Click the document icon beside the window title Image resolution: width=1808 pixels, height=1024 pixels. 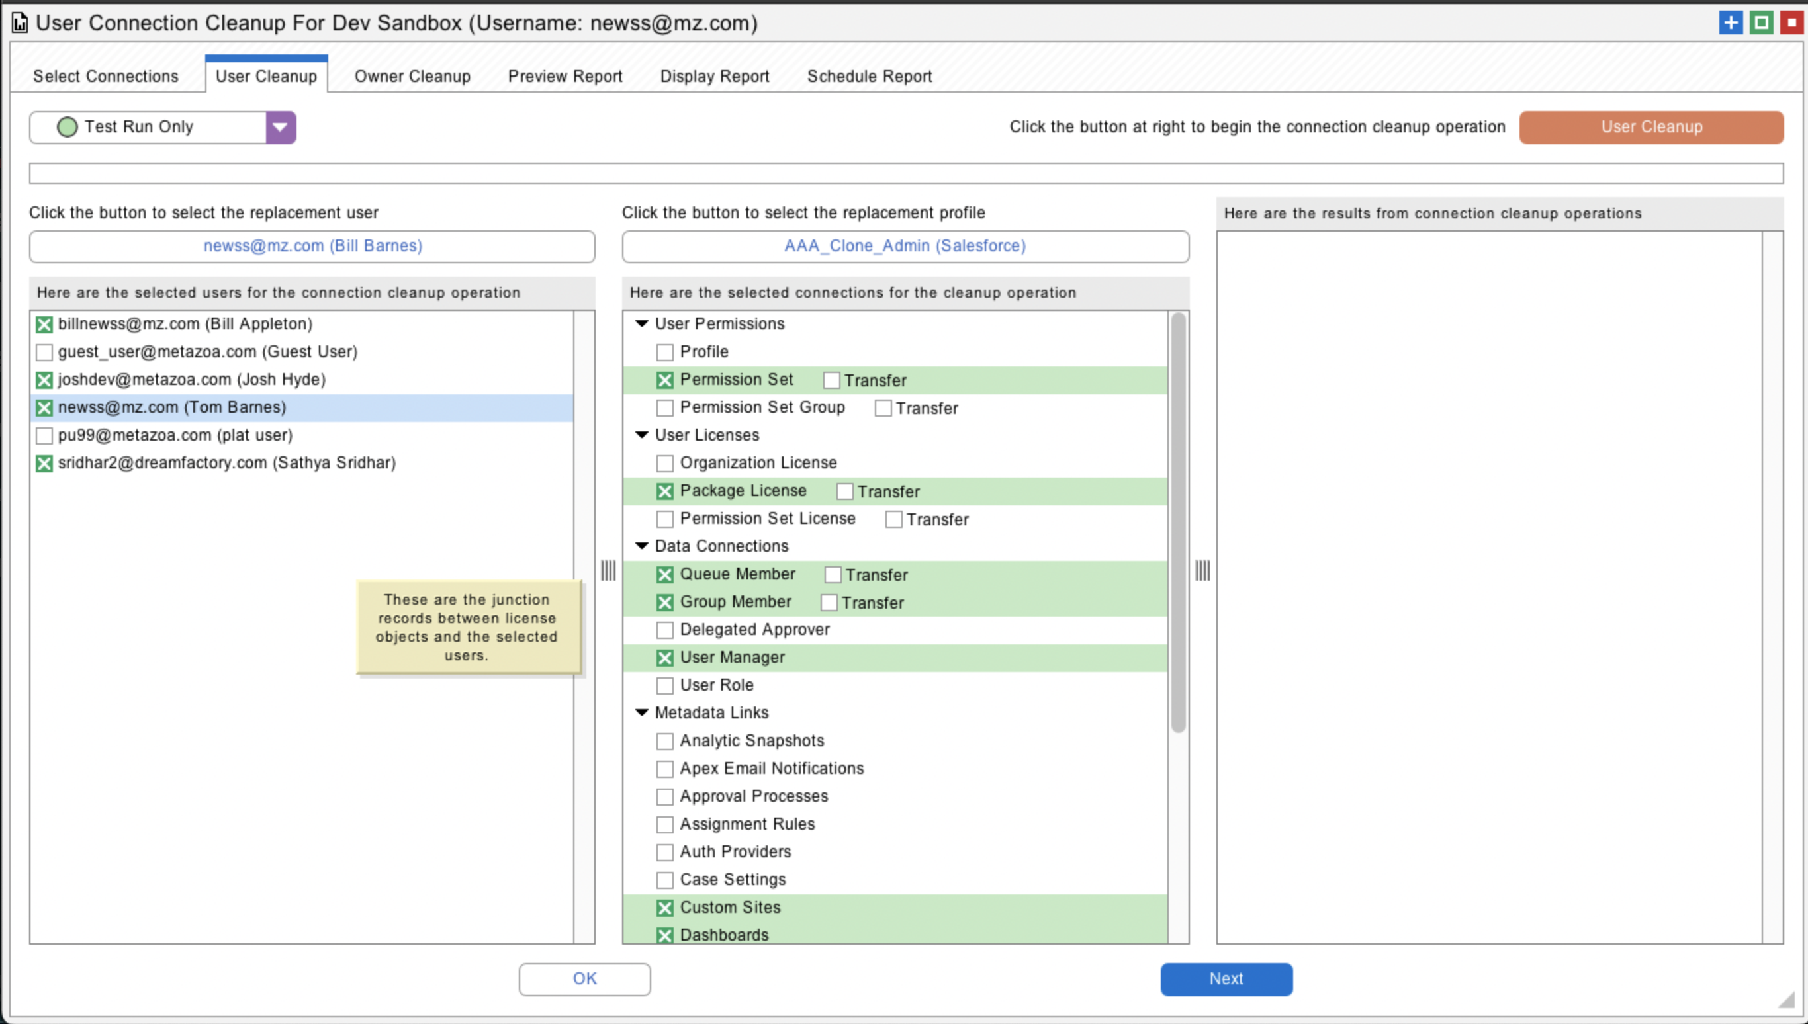coord(21,23)
